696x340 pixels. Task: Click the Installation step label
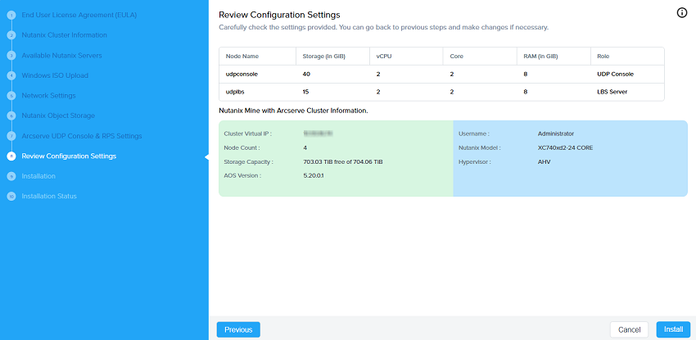[38, 176]
